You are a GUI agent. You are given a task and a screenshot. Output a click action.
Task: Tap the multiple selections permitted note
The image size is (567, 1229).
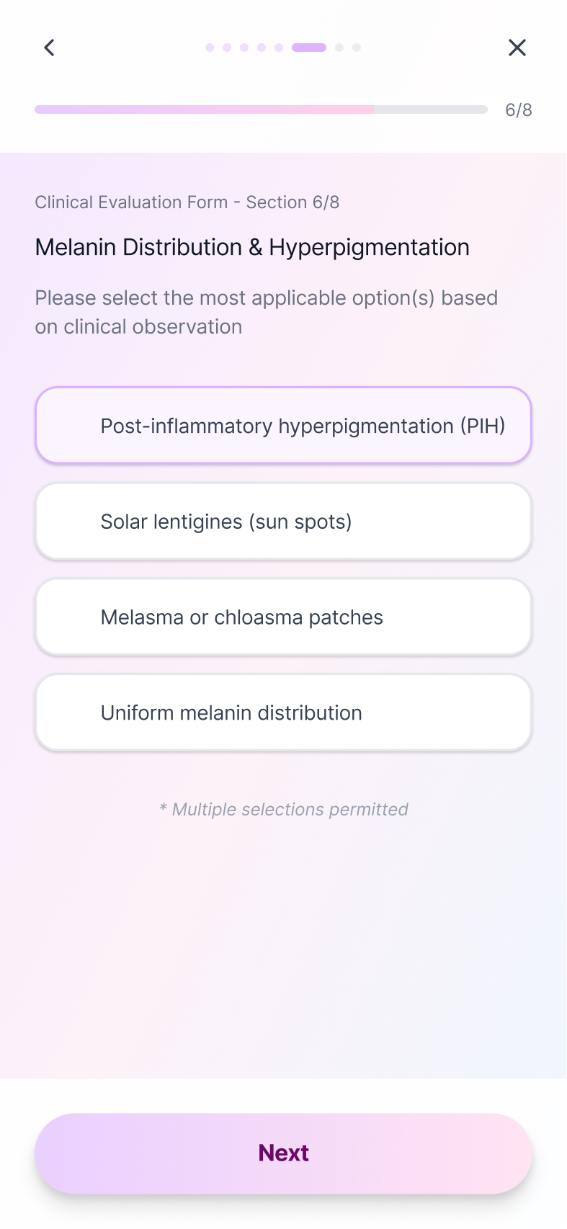(x=283, y=809)
